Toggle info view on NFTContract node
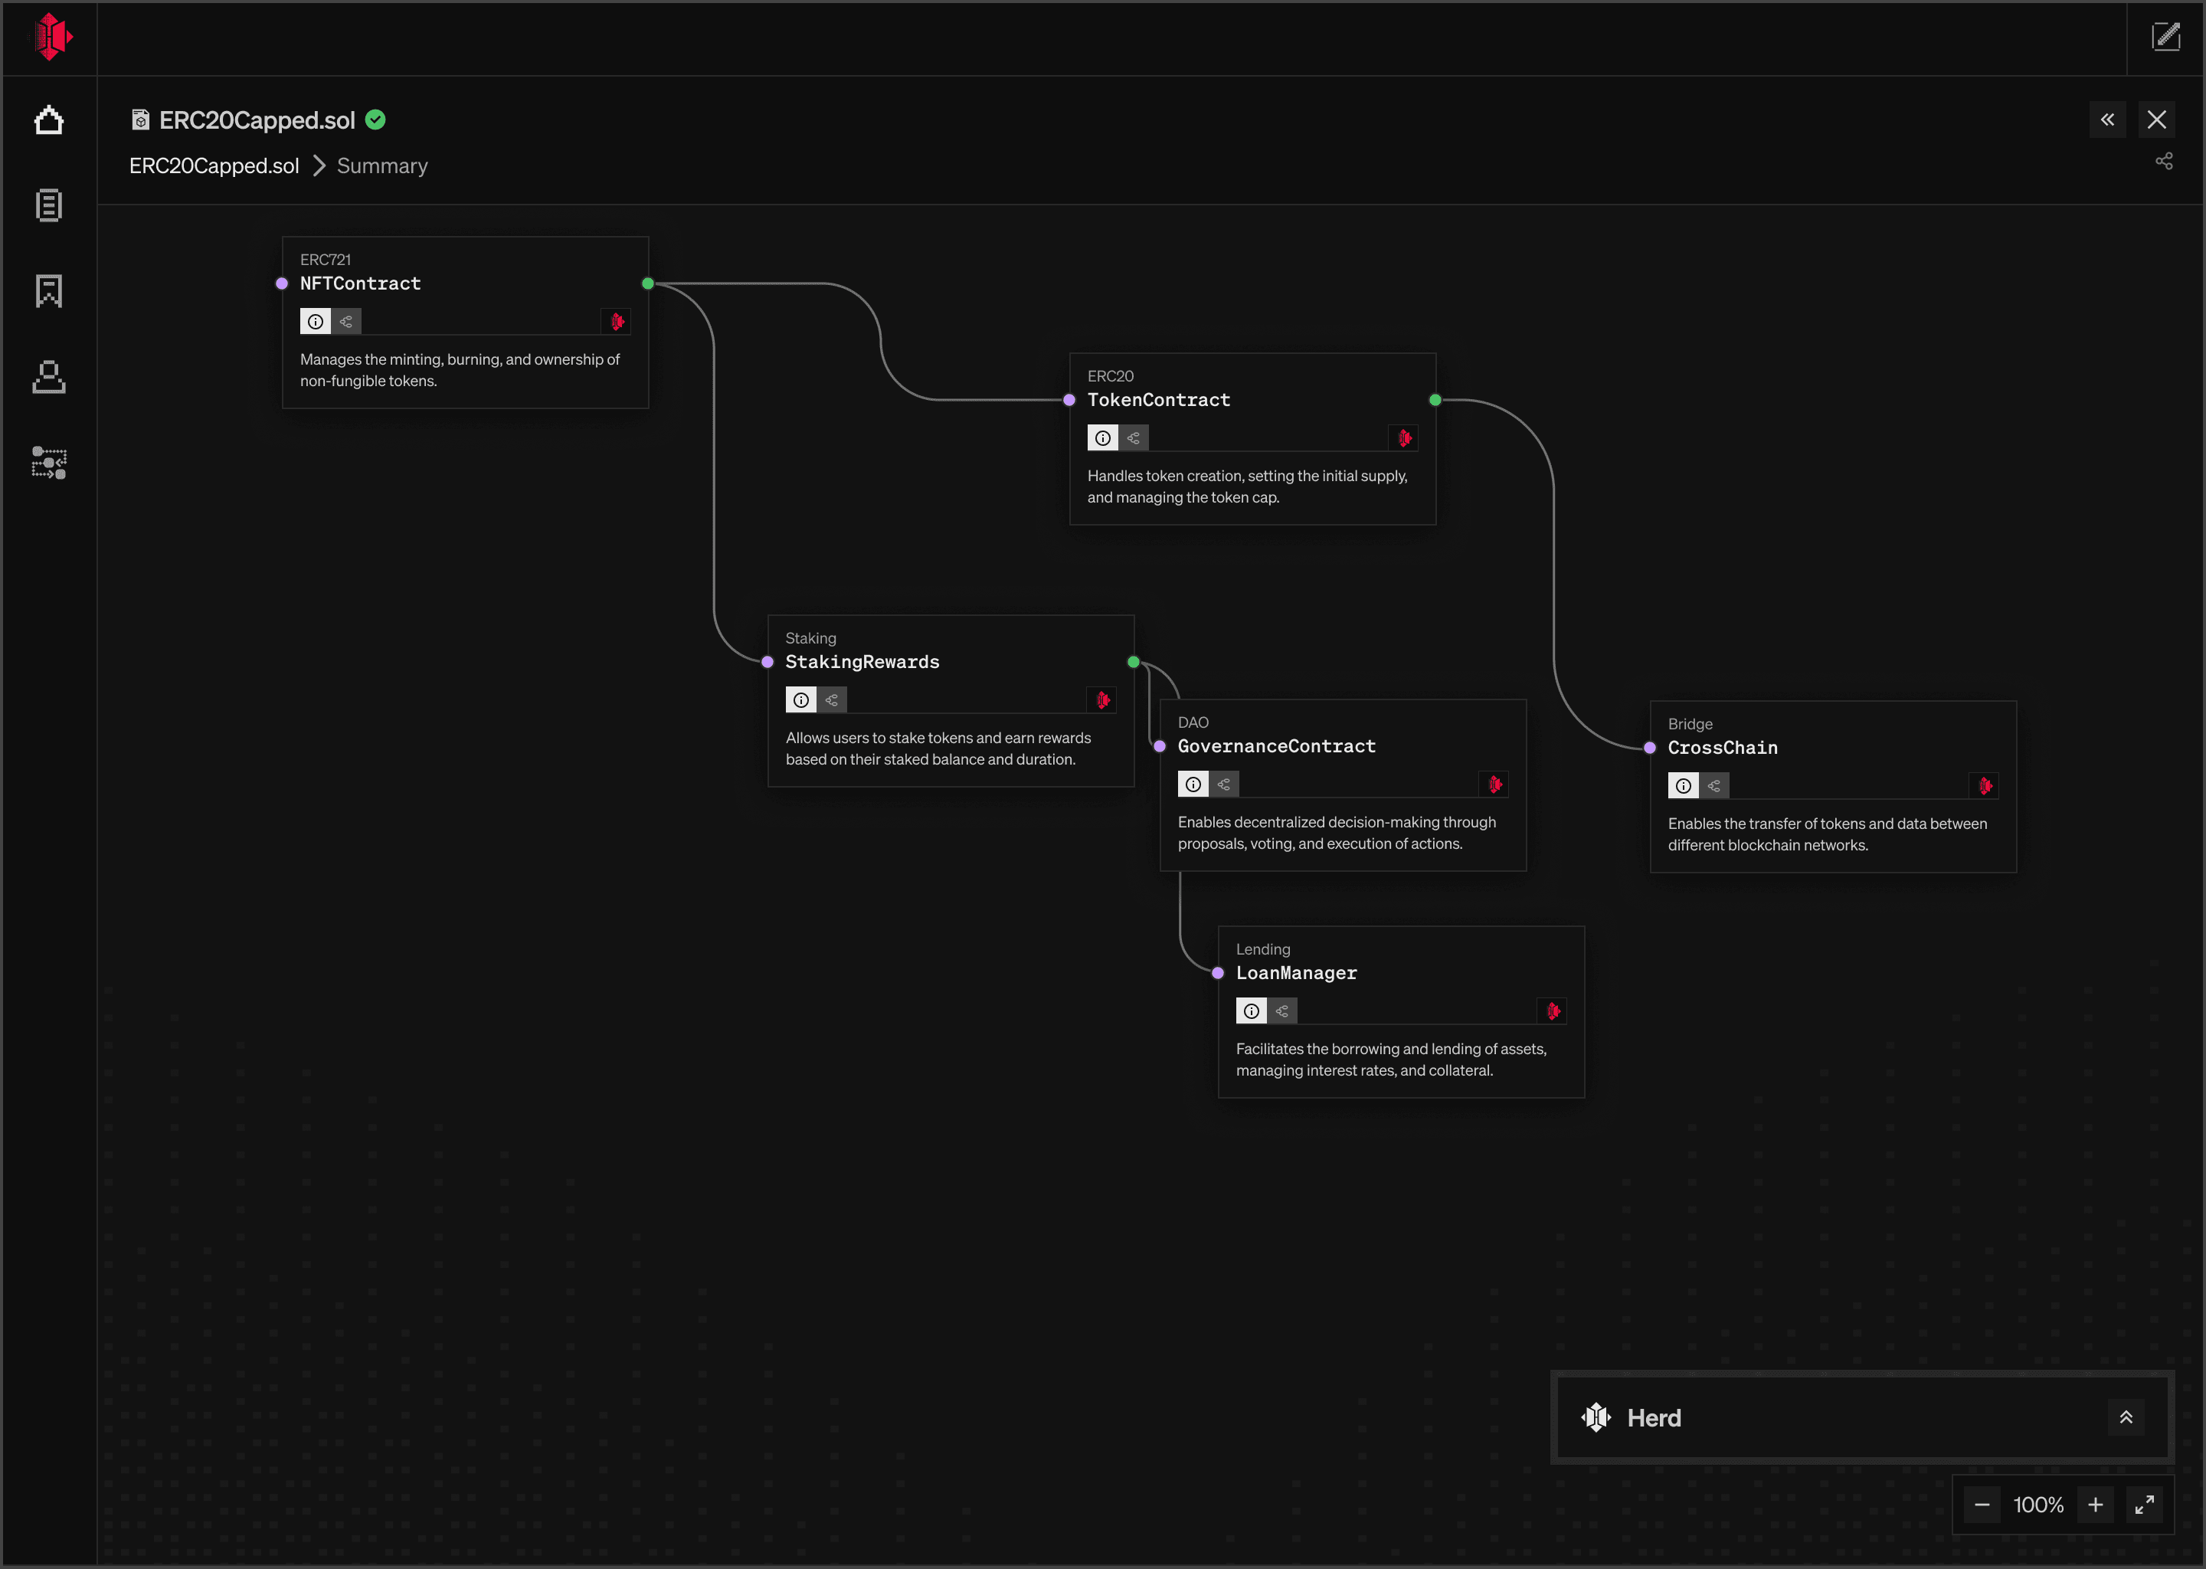The height and width of the screenshot is (1569, 2206). (x=316, y=322)
